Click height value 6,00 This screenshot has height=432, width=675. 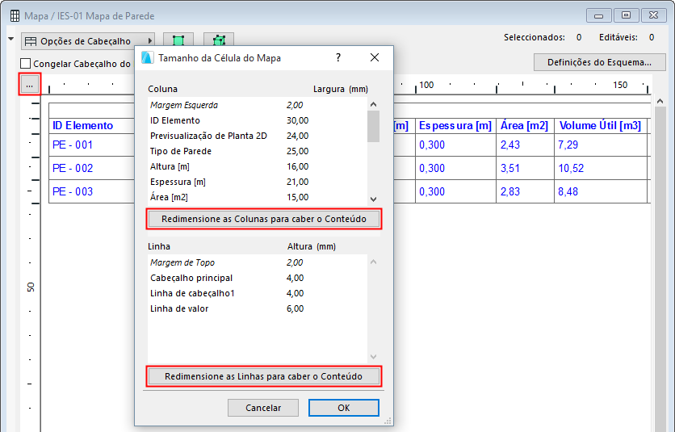click(x=295, y=308)
